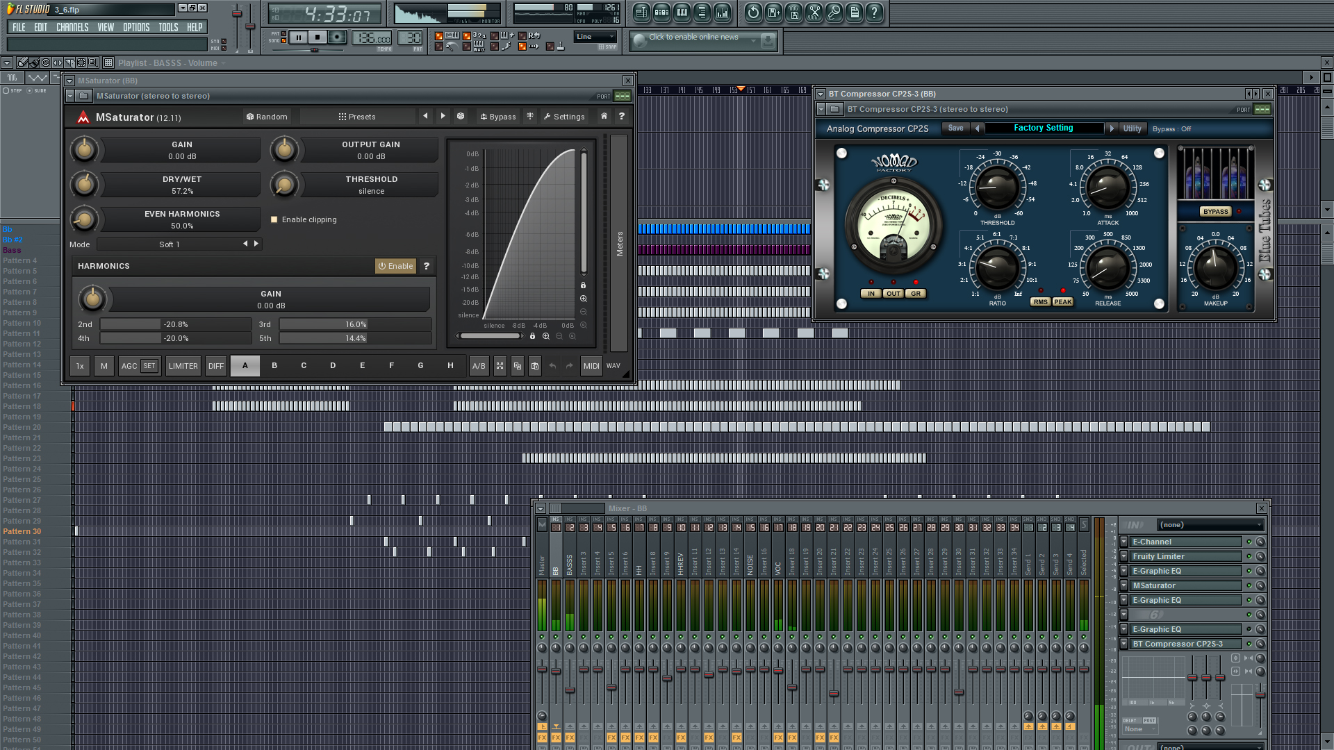
Task: Toggle the LIMITER button in MSaturator
Action: coord(183,366)
